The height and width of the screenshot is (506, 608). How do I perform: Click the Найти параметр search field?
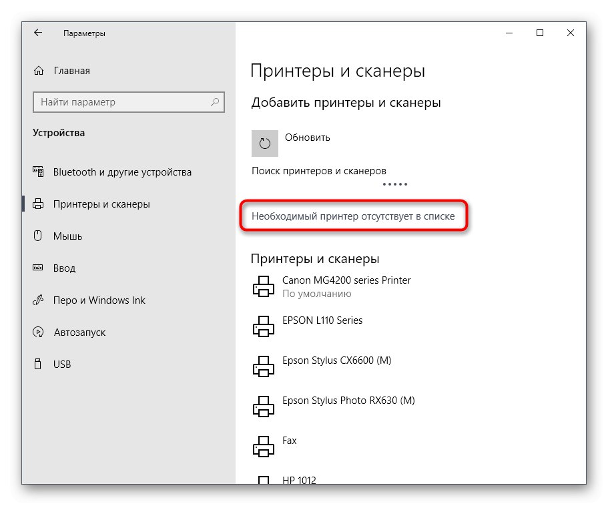pos(120,102)
